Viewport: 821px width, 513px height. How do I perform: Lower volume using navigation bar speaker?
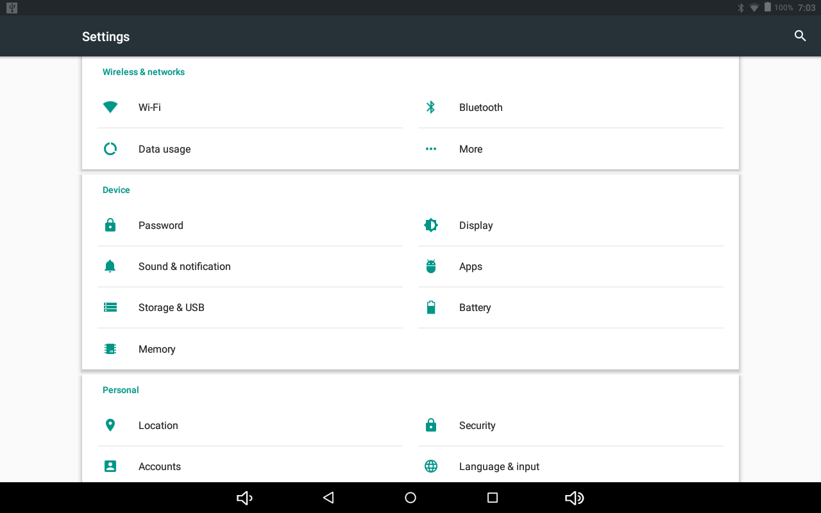(244, 498)
